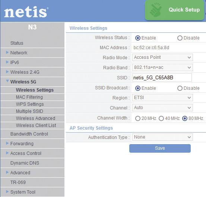The image size is (206, 197).
Task: Select 20 MHz channel width
Action: point(138,118)
